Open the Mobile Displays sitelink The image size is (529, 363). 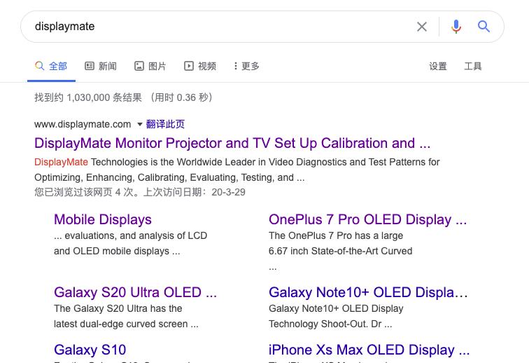click(103, 220)
